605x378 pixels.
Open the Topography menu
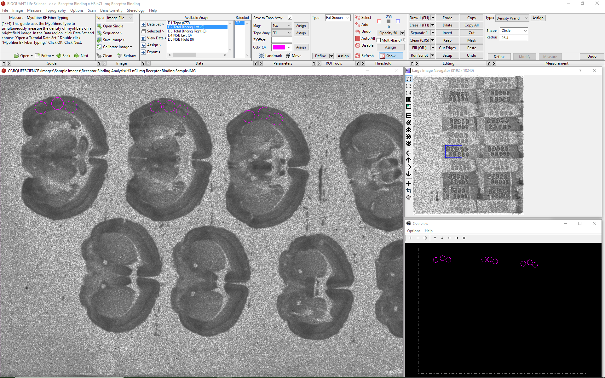[55, 10]
